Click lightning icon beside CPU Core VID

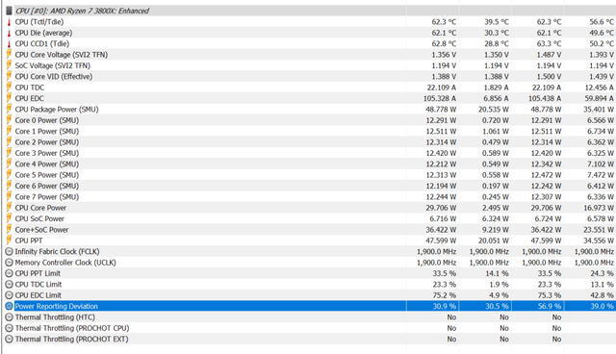click(9, 77)
